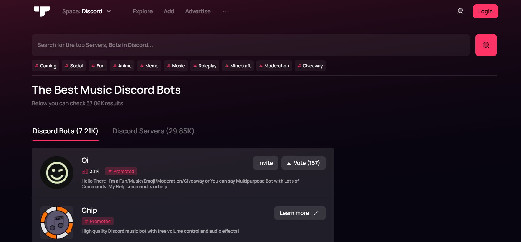The width and height of the screenshot is (521, 242).
Task: Open the three-dots more menu
Action: point(226,11)
